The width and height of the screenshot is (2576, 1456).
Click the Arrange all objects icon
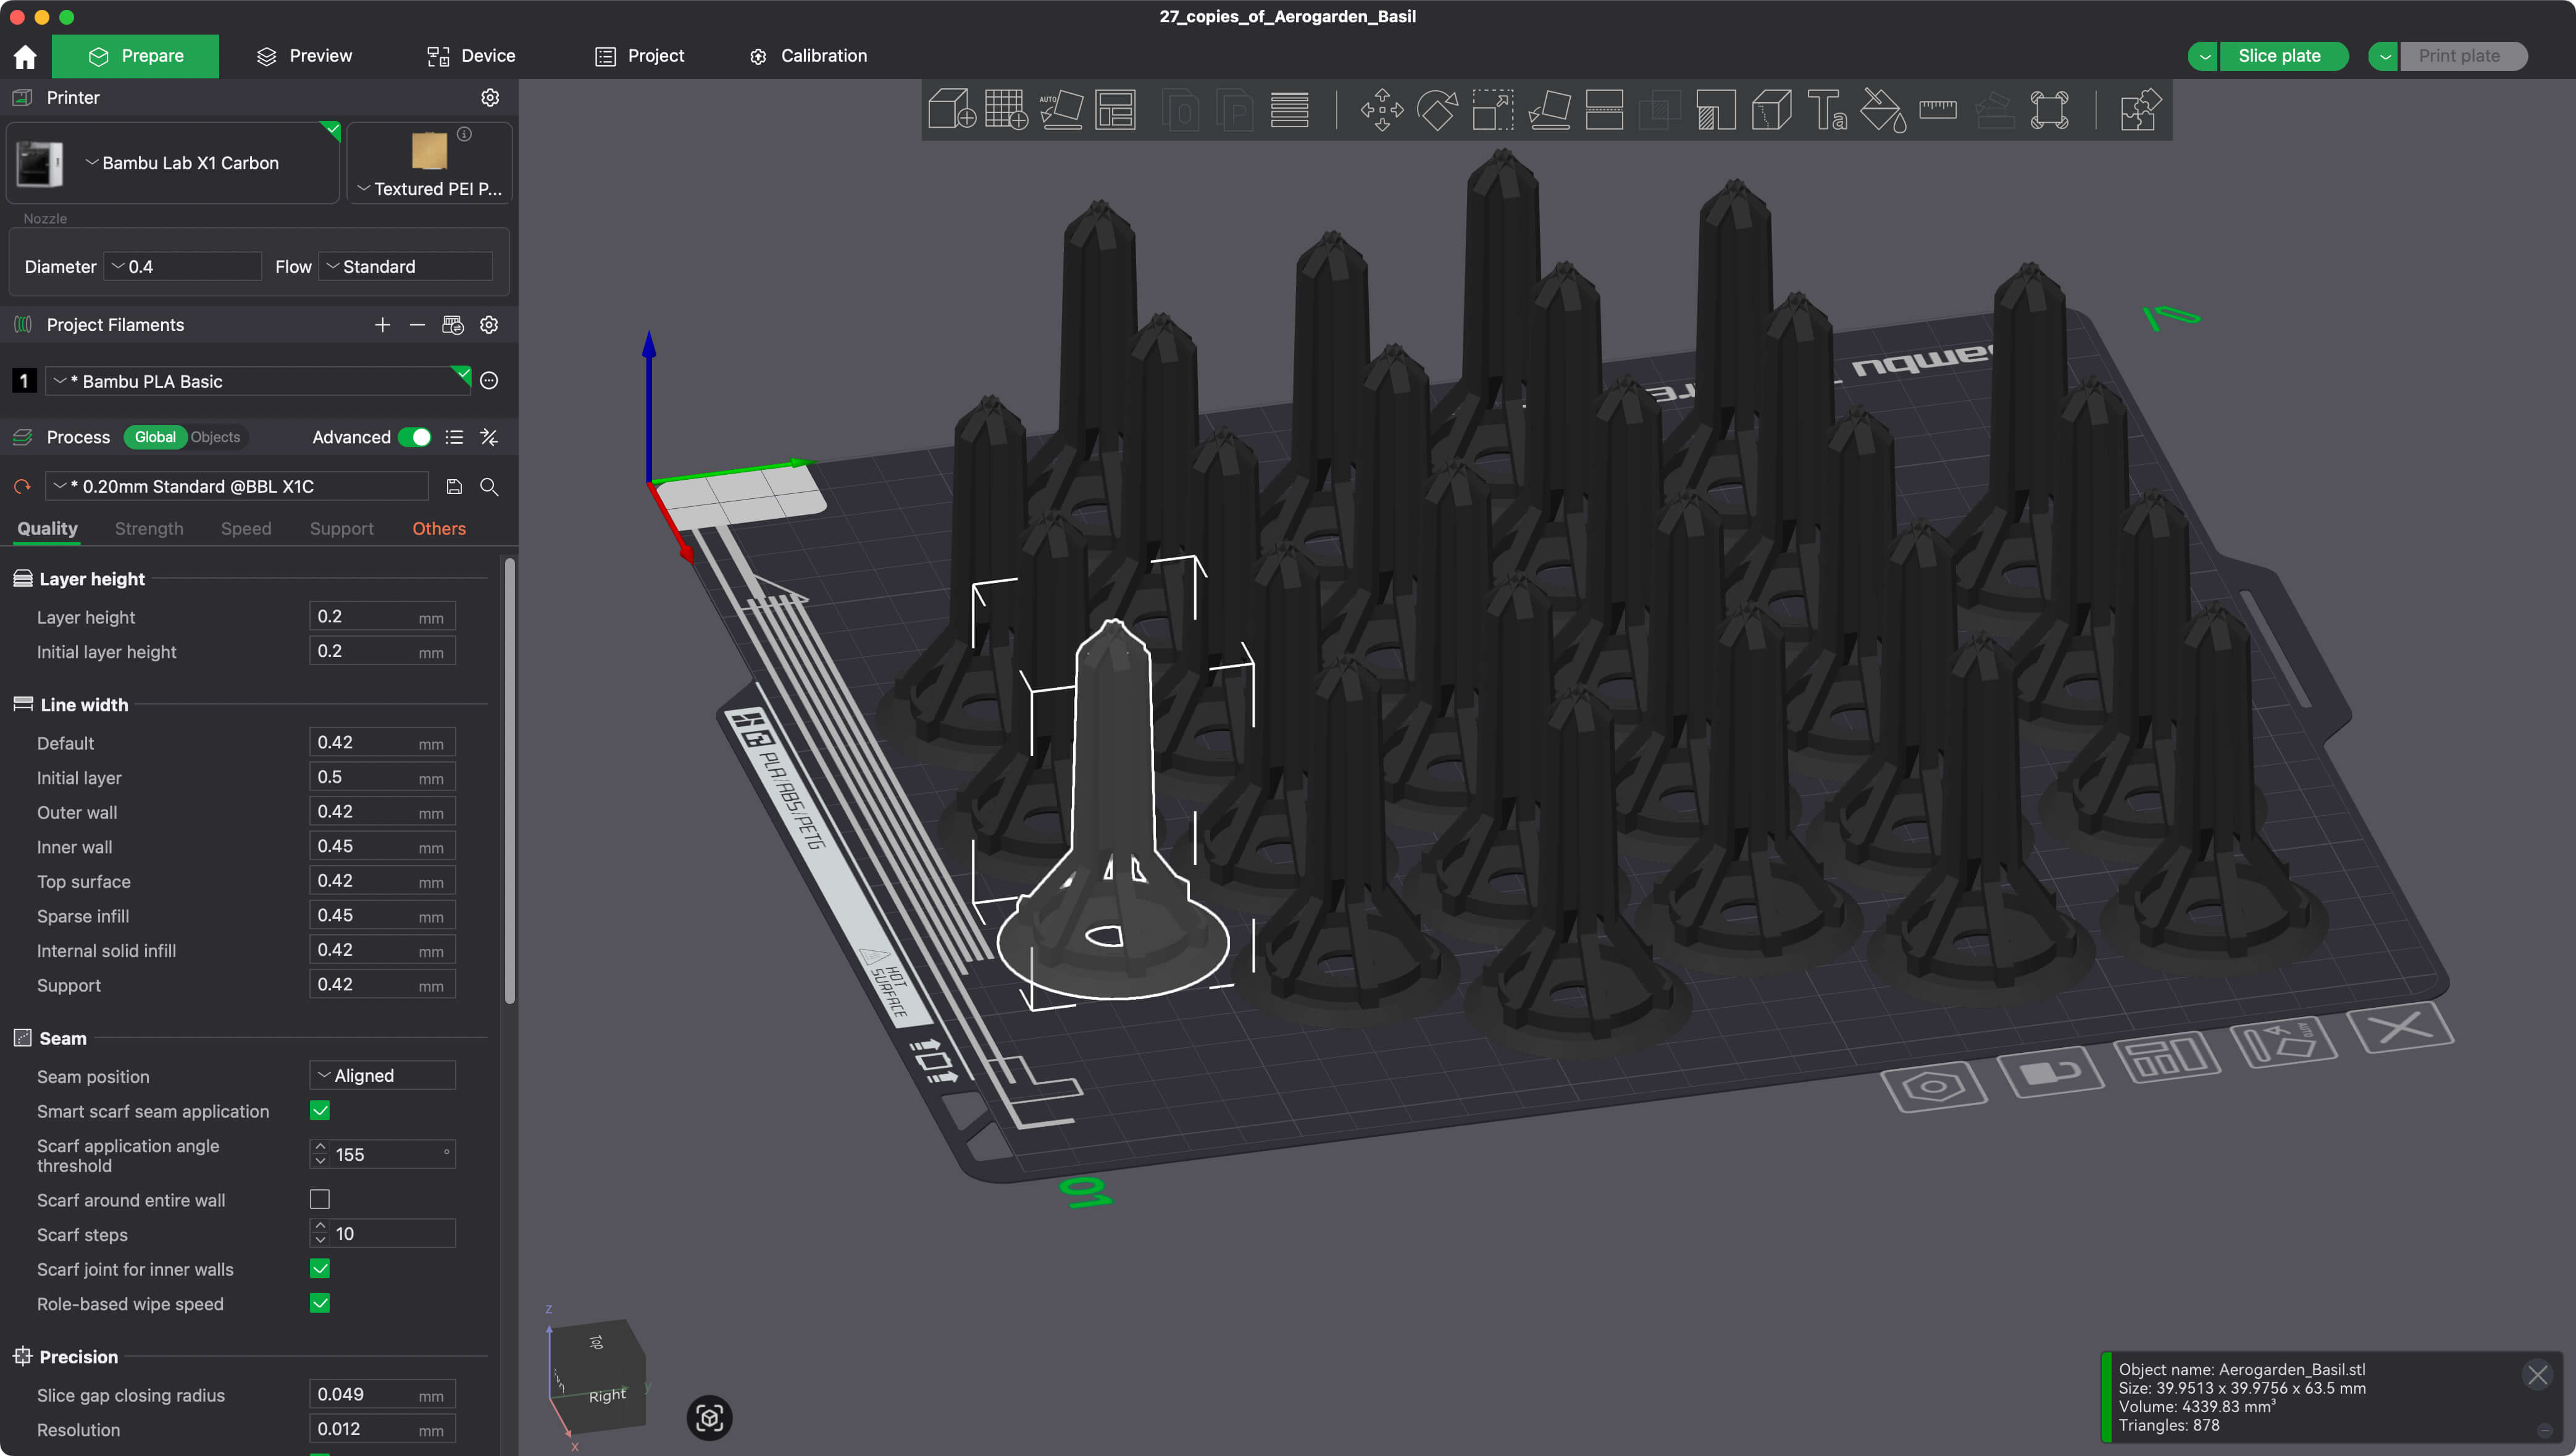[1115, 109]
